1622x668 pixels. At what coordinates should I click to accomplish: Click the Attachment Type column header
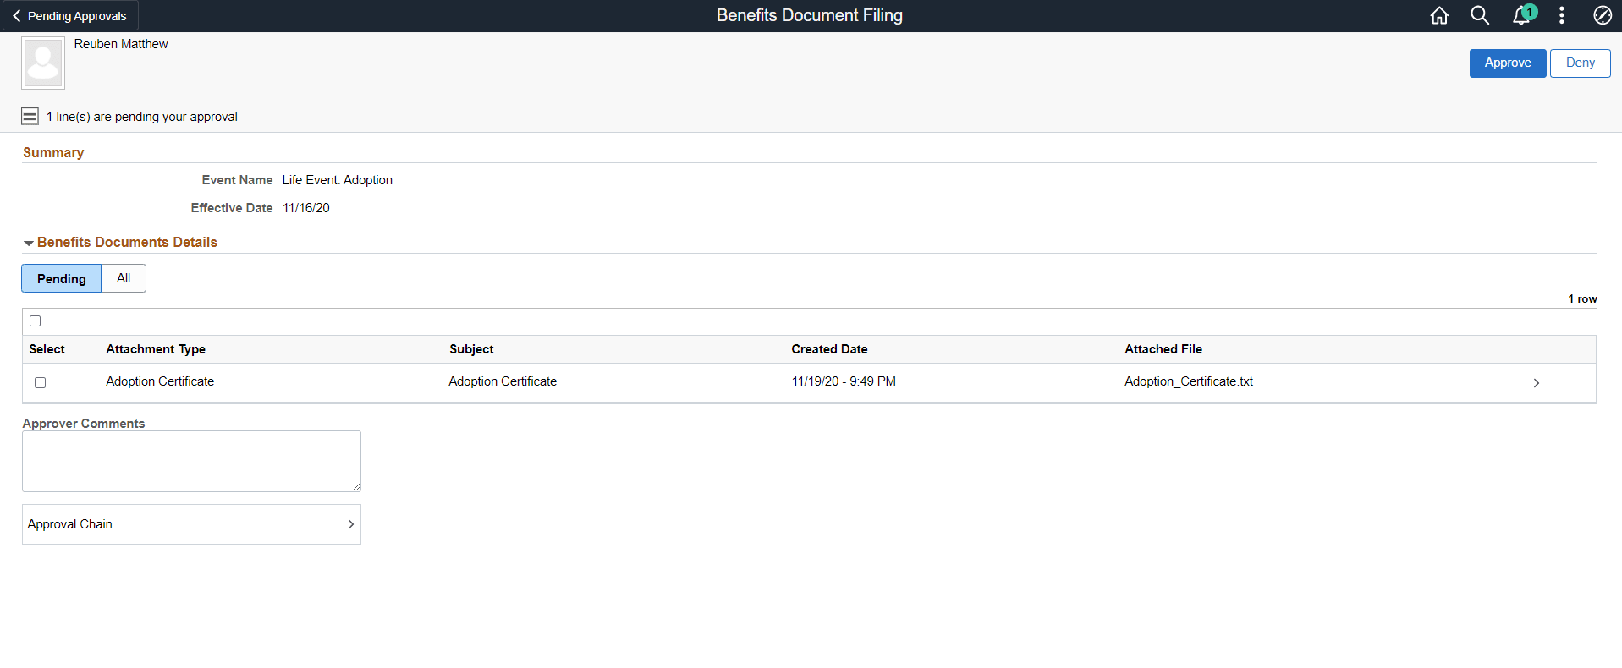tap(156, 349)
